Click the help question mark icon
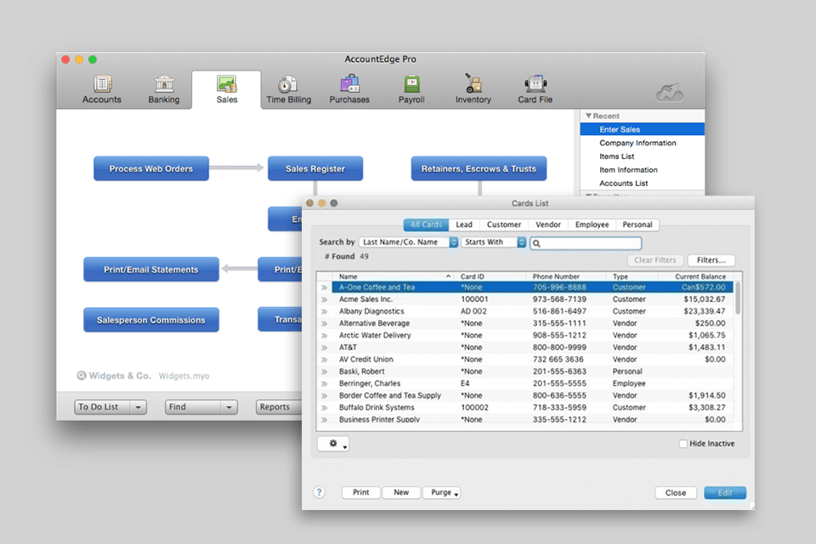 [319, 492]
